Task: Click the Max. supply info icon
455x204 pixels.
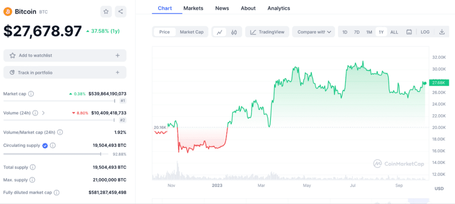Action: (32, 180)
